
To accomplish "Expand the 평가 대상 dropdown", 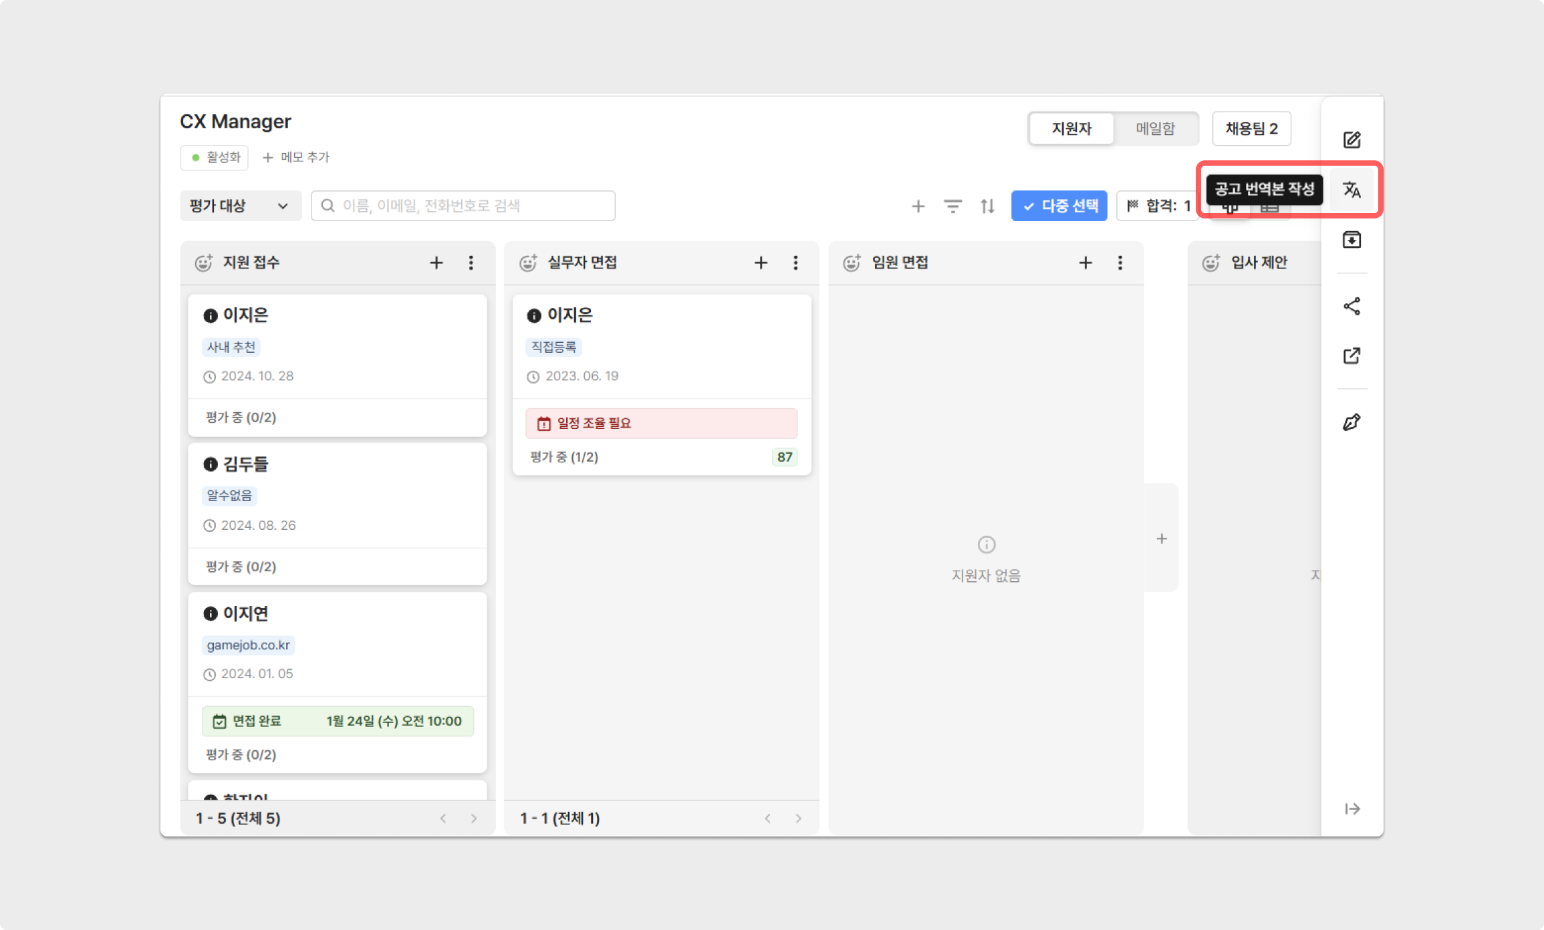I will coord(240,206).
